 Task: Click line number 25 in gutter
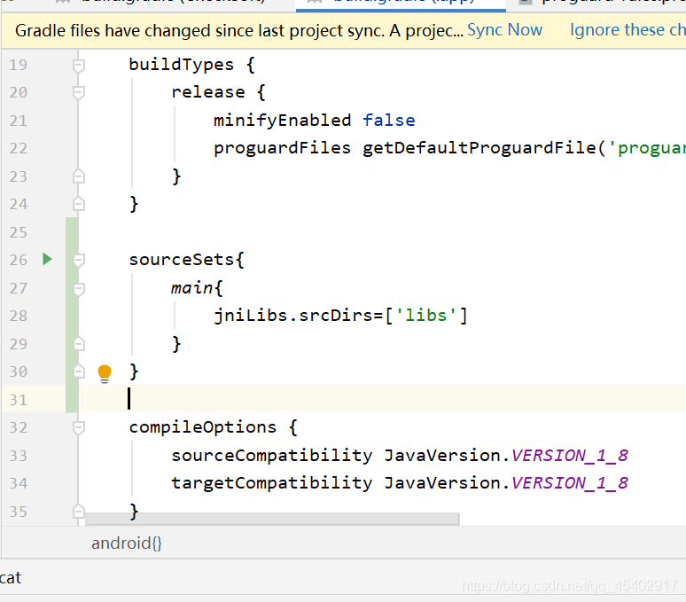point(19,232)
